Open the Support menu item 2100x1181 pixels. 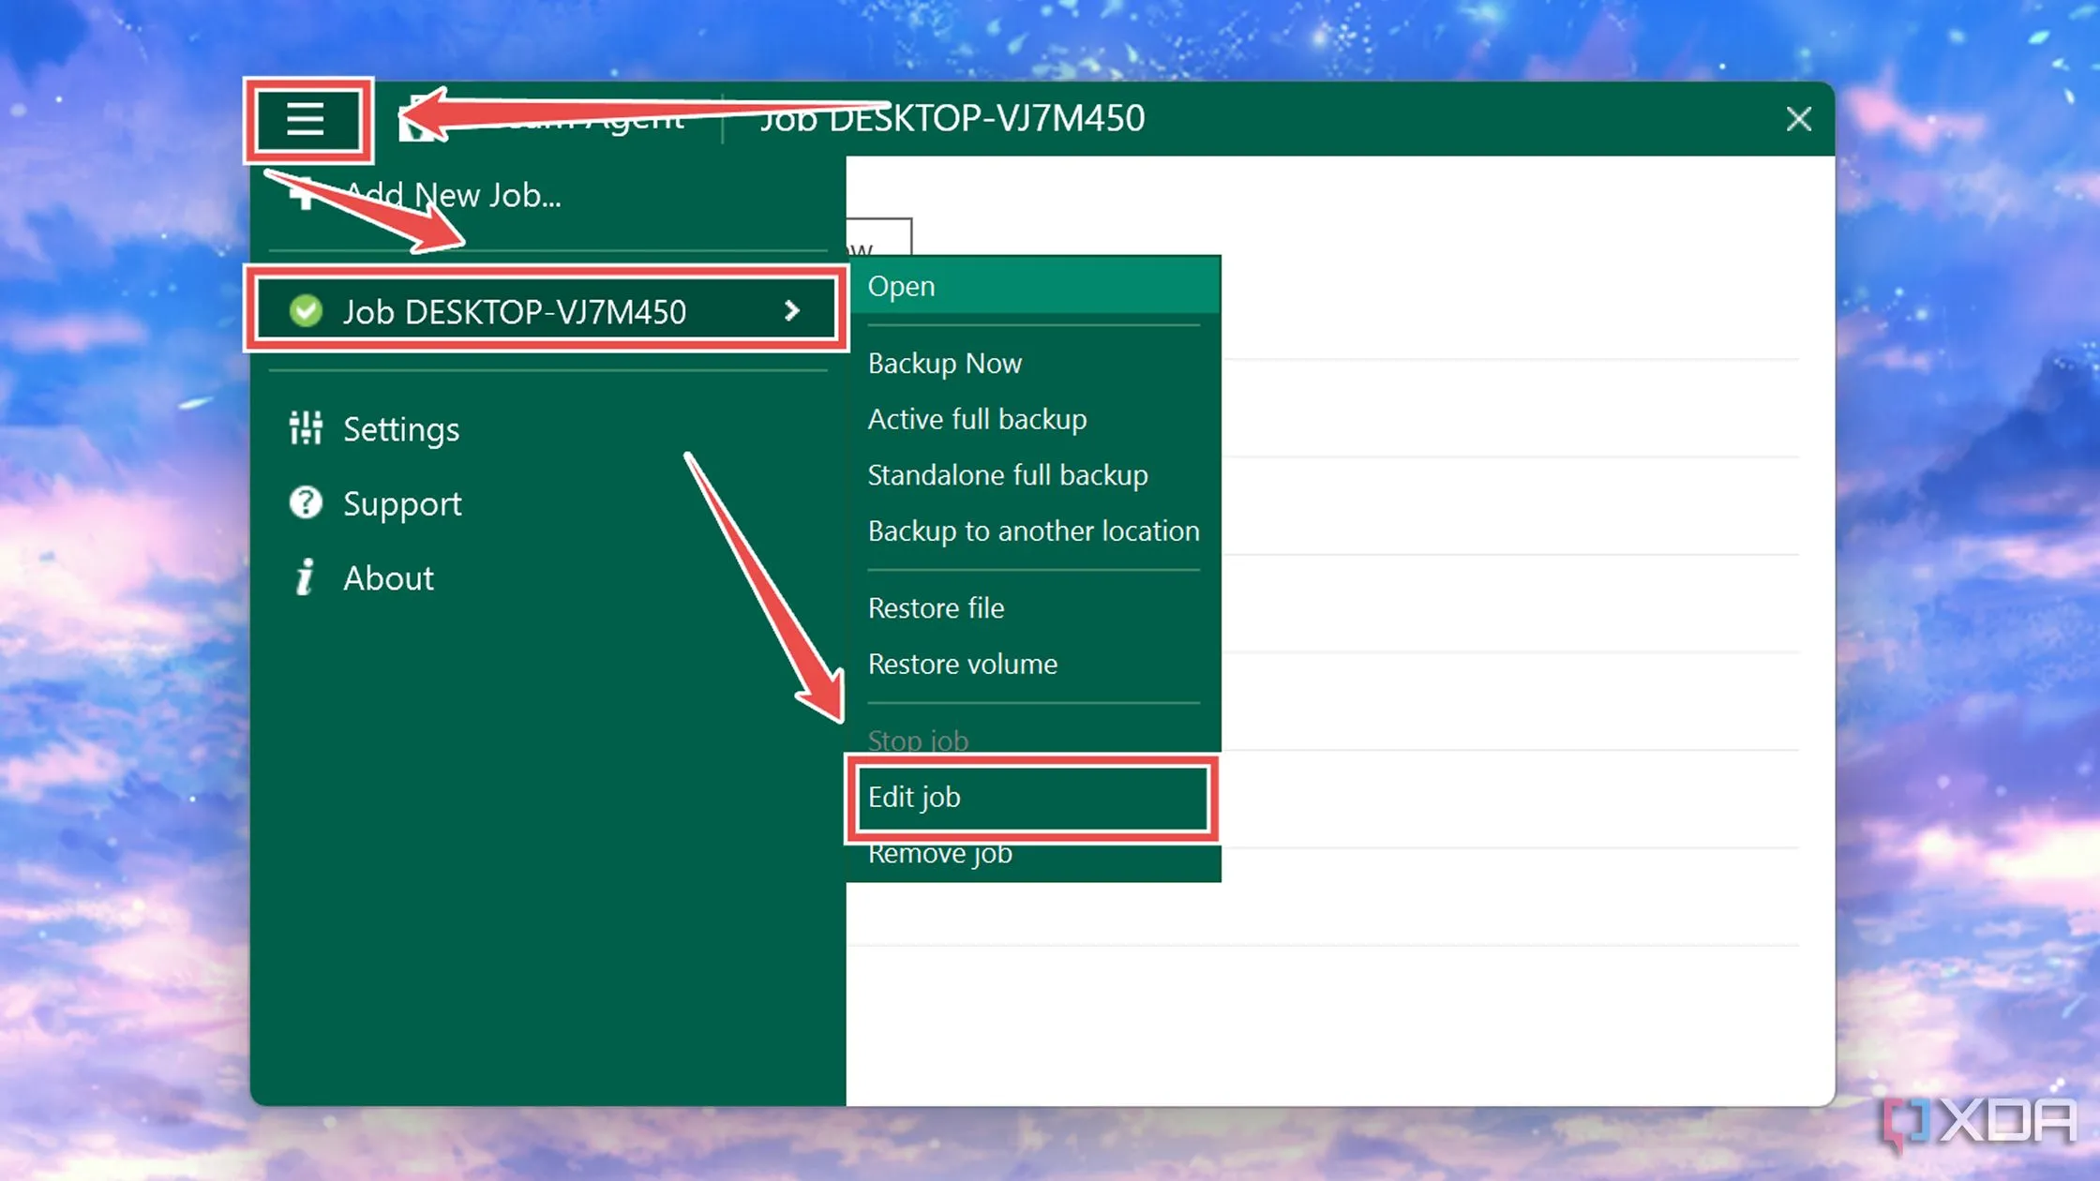[x=402, y=504]
